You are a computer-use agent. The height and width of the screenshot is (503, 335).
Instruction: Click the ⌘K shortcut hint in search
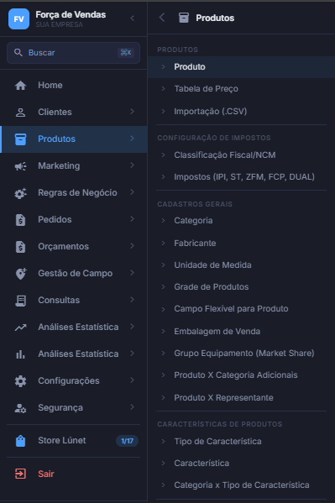click(x=126, y=53)
